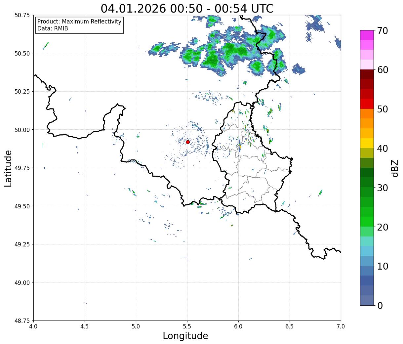Click the colorbar tick value 20
403x344 pixels.
382,227
